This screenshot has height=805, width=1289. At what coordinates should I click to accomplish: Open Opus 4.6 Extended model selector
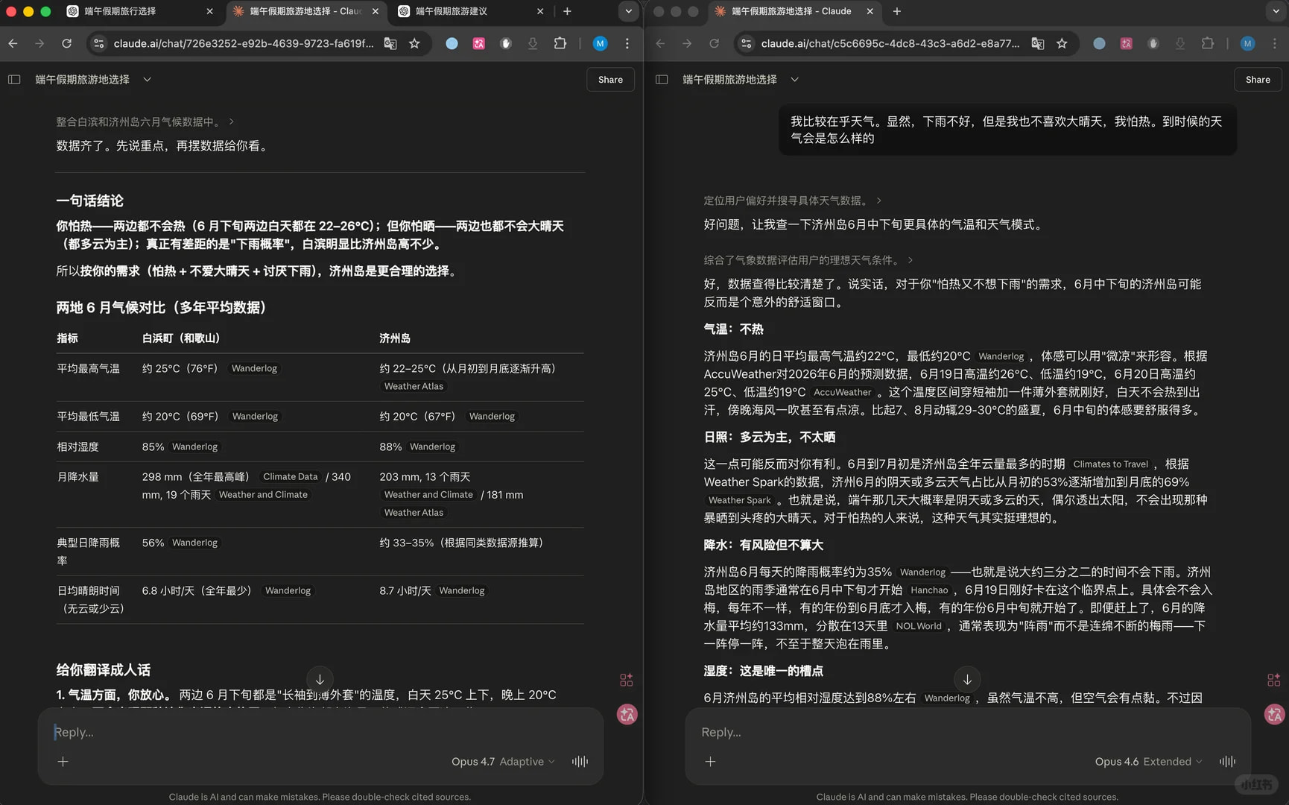tap(1148, 761)
